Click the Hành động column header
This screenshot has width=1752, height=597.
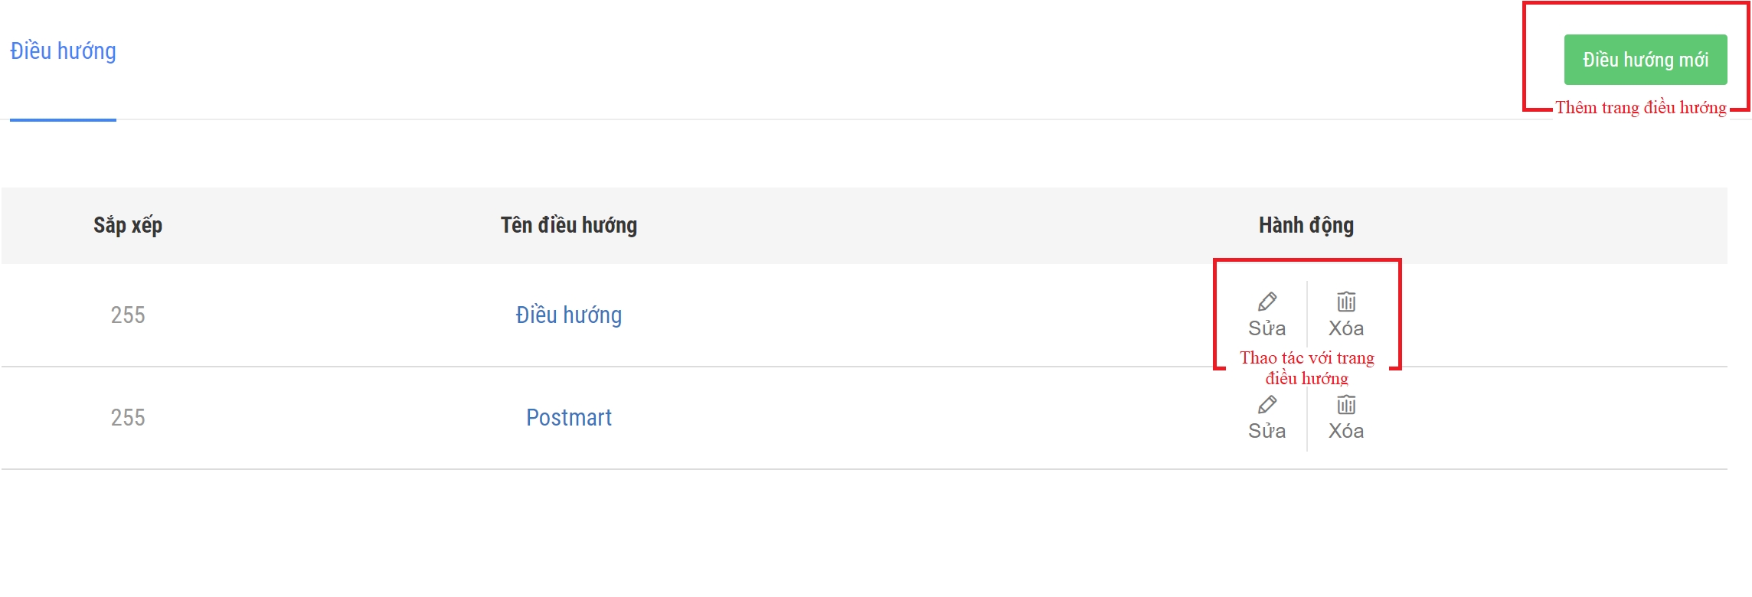[x=1306, y=226]
